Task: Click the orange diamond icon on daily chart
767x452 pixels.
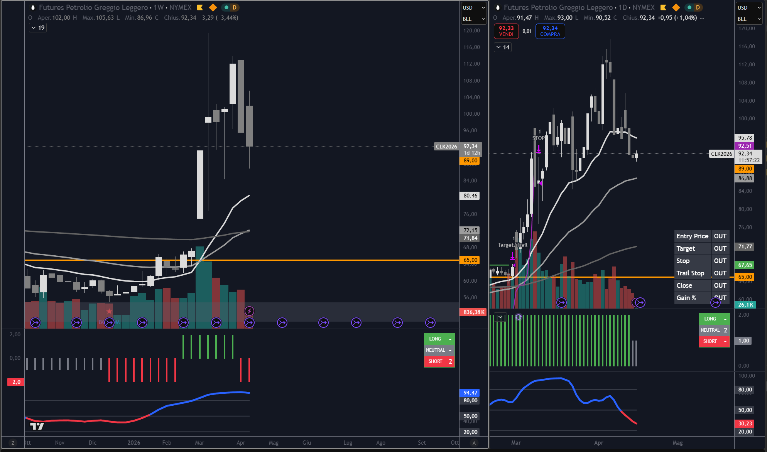Action: (676, 7)
